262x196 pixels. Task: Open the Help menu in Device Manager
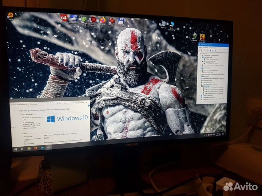pyautogui.click(x=215, y=48)
